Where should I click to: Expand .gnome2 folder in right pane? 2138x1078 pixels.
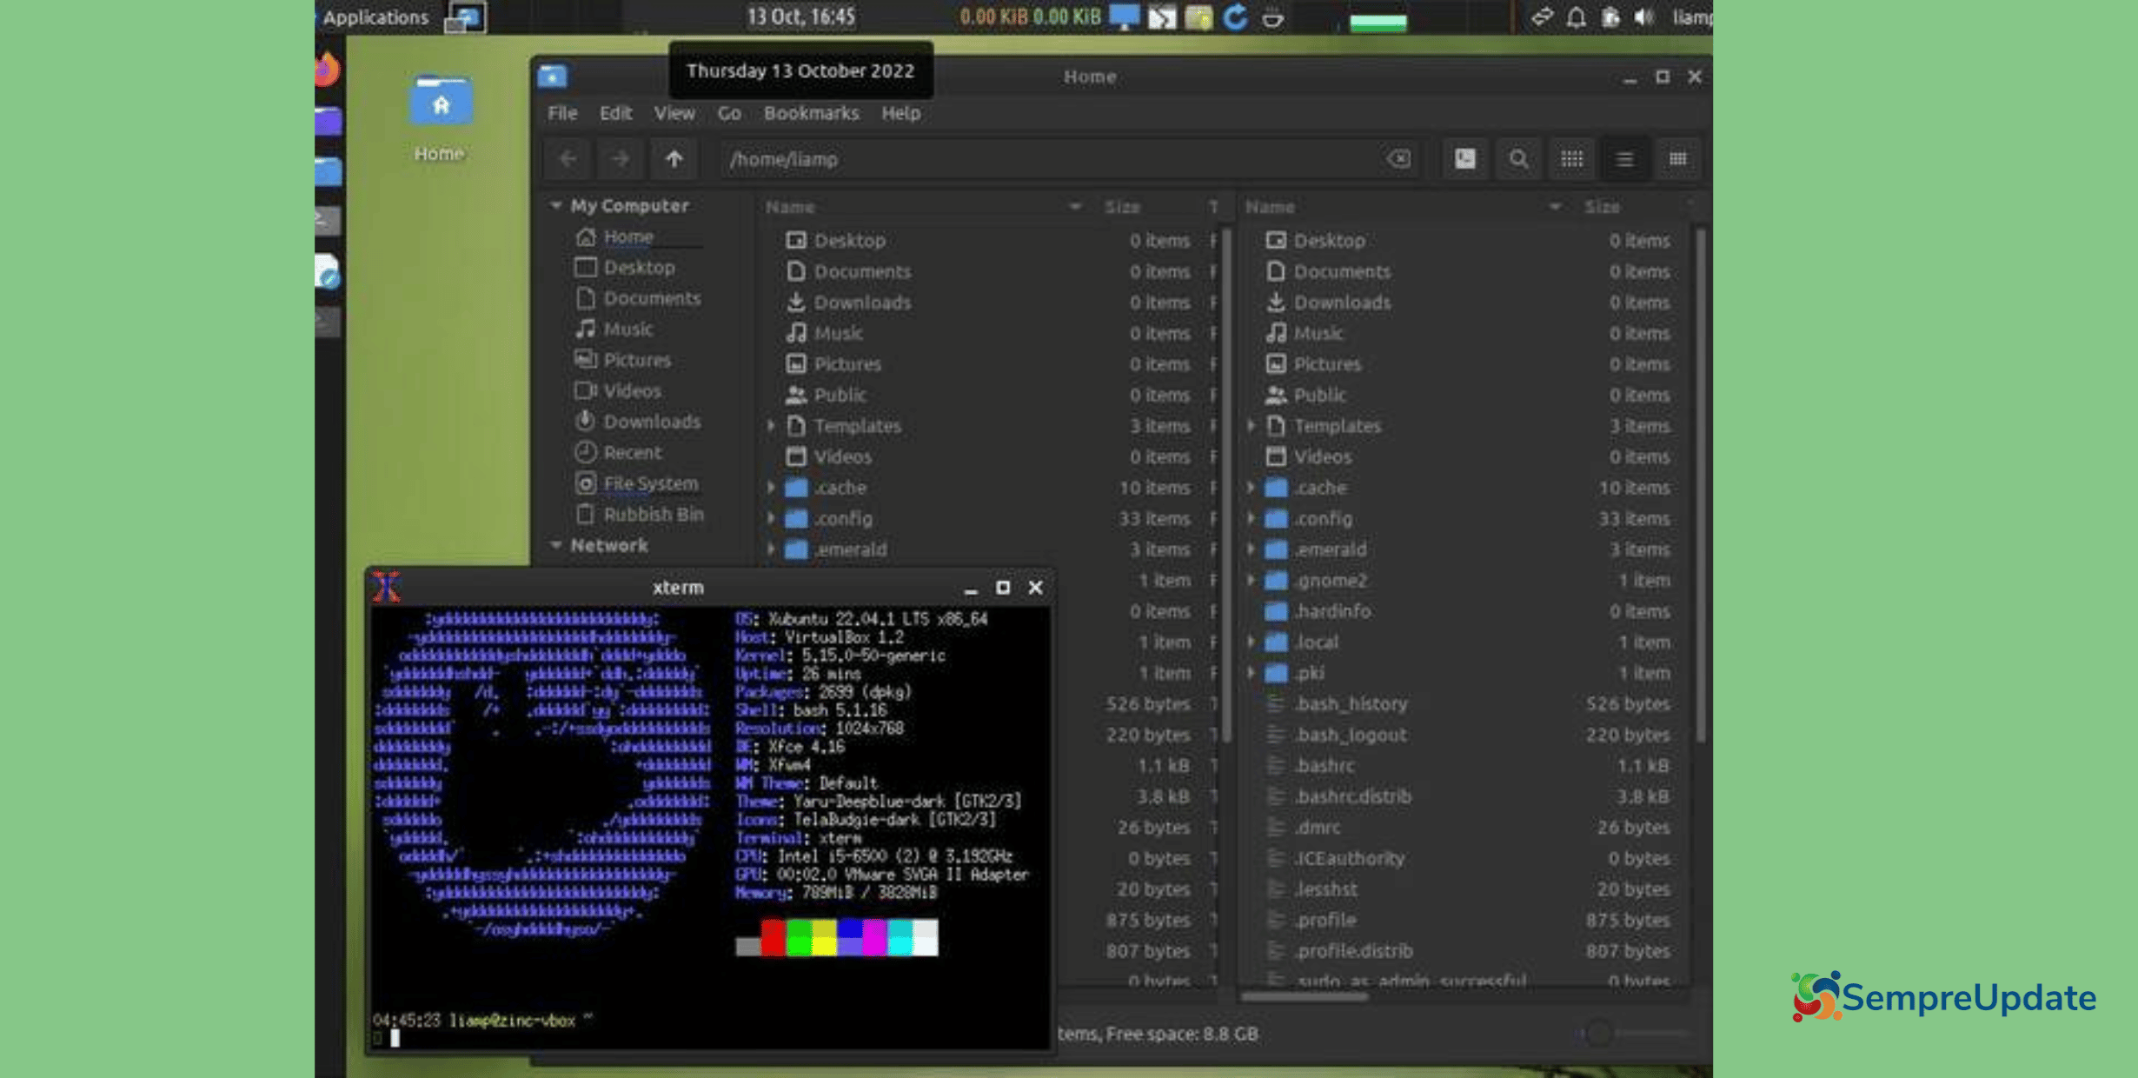click(x=1251, y=580)
